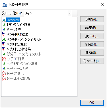Select the 低分子トランジションリスト report
This screenshot has width=107, height=108.
pos(24,54)
